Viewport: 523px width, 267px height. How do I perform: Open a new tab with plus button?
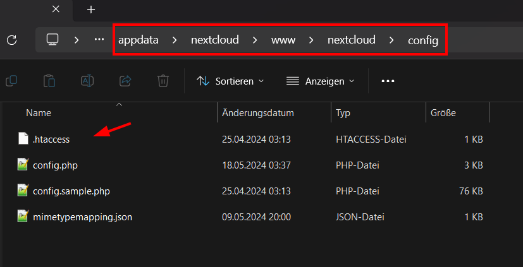point(90,9)
